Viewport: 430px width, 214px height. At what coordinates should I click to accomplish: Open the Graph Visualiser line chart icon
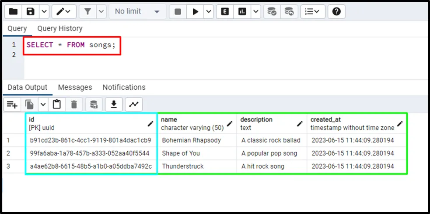(134, 104)
